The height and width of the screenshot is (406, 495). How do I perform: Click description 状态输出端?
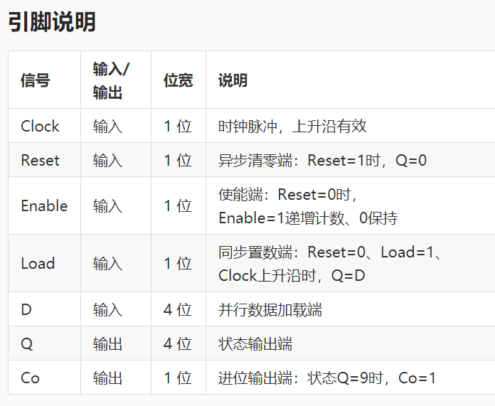(255, 343)
